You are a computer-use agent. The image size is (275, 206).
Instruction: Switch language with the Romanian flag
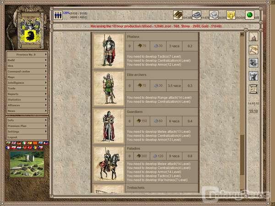[35, 147]
